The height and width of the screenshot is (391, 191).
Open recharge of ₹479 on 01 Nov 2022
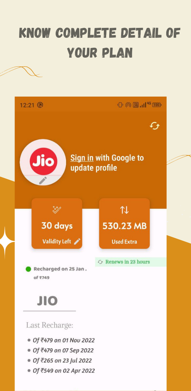pos(63,340)
